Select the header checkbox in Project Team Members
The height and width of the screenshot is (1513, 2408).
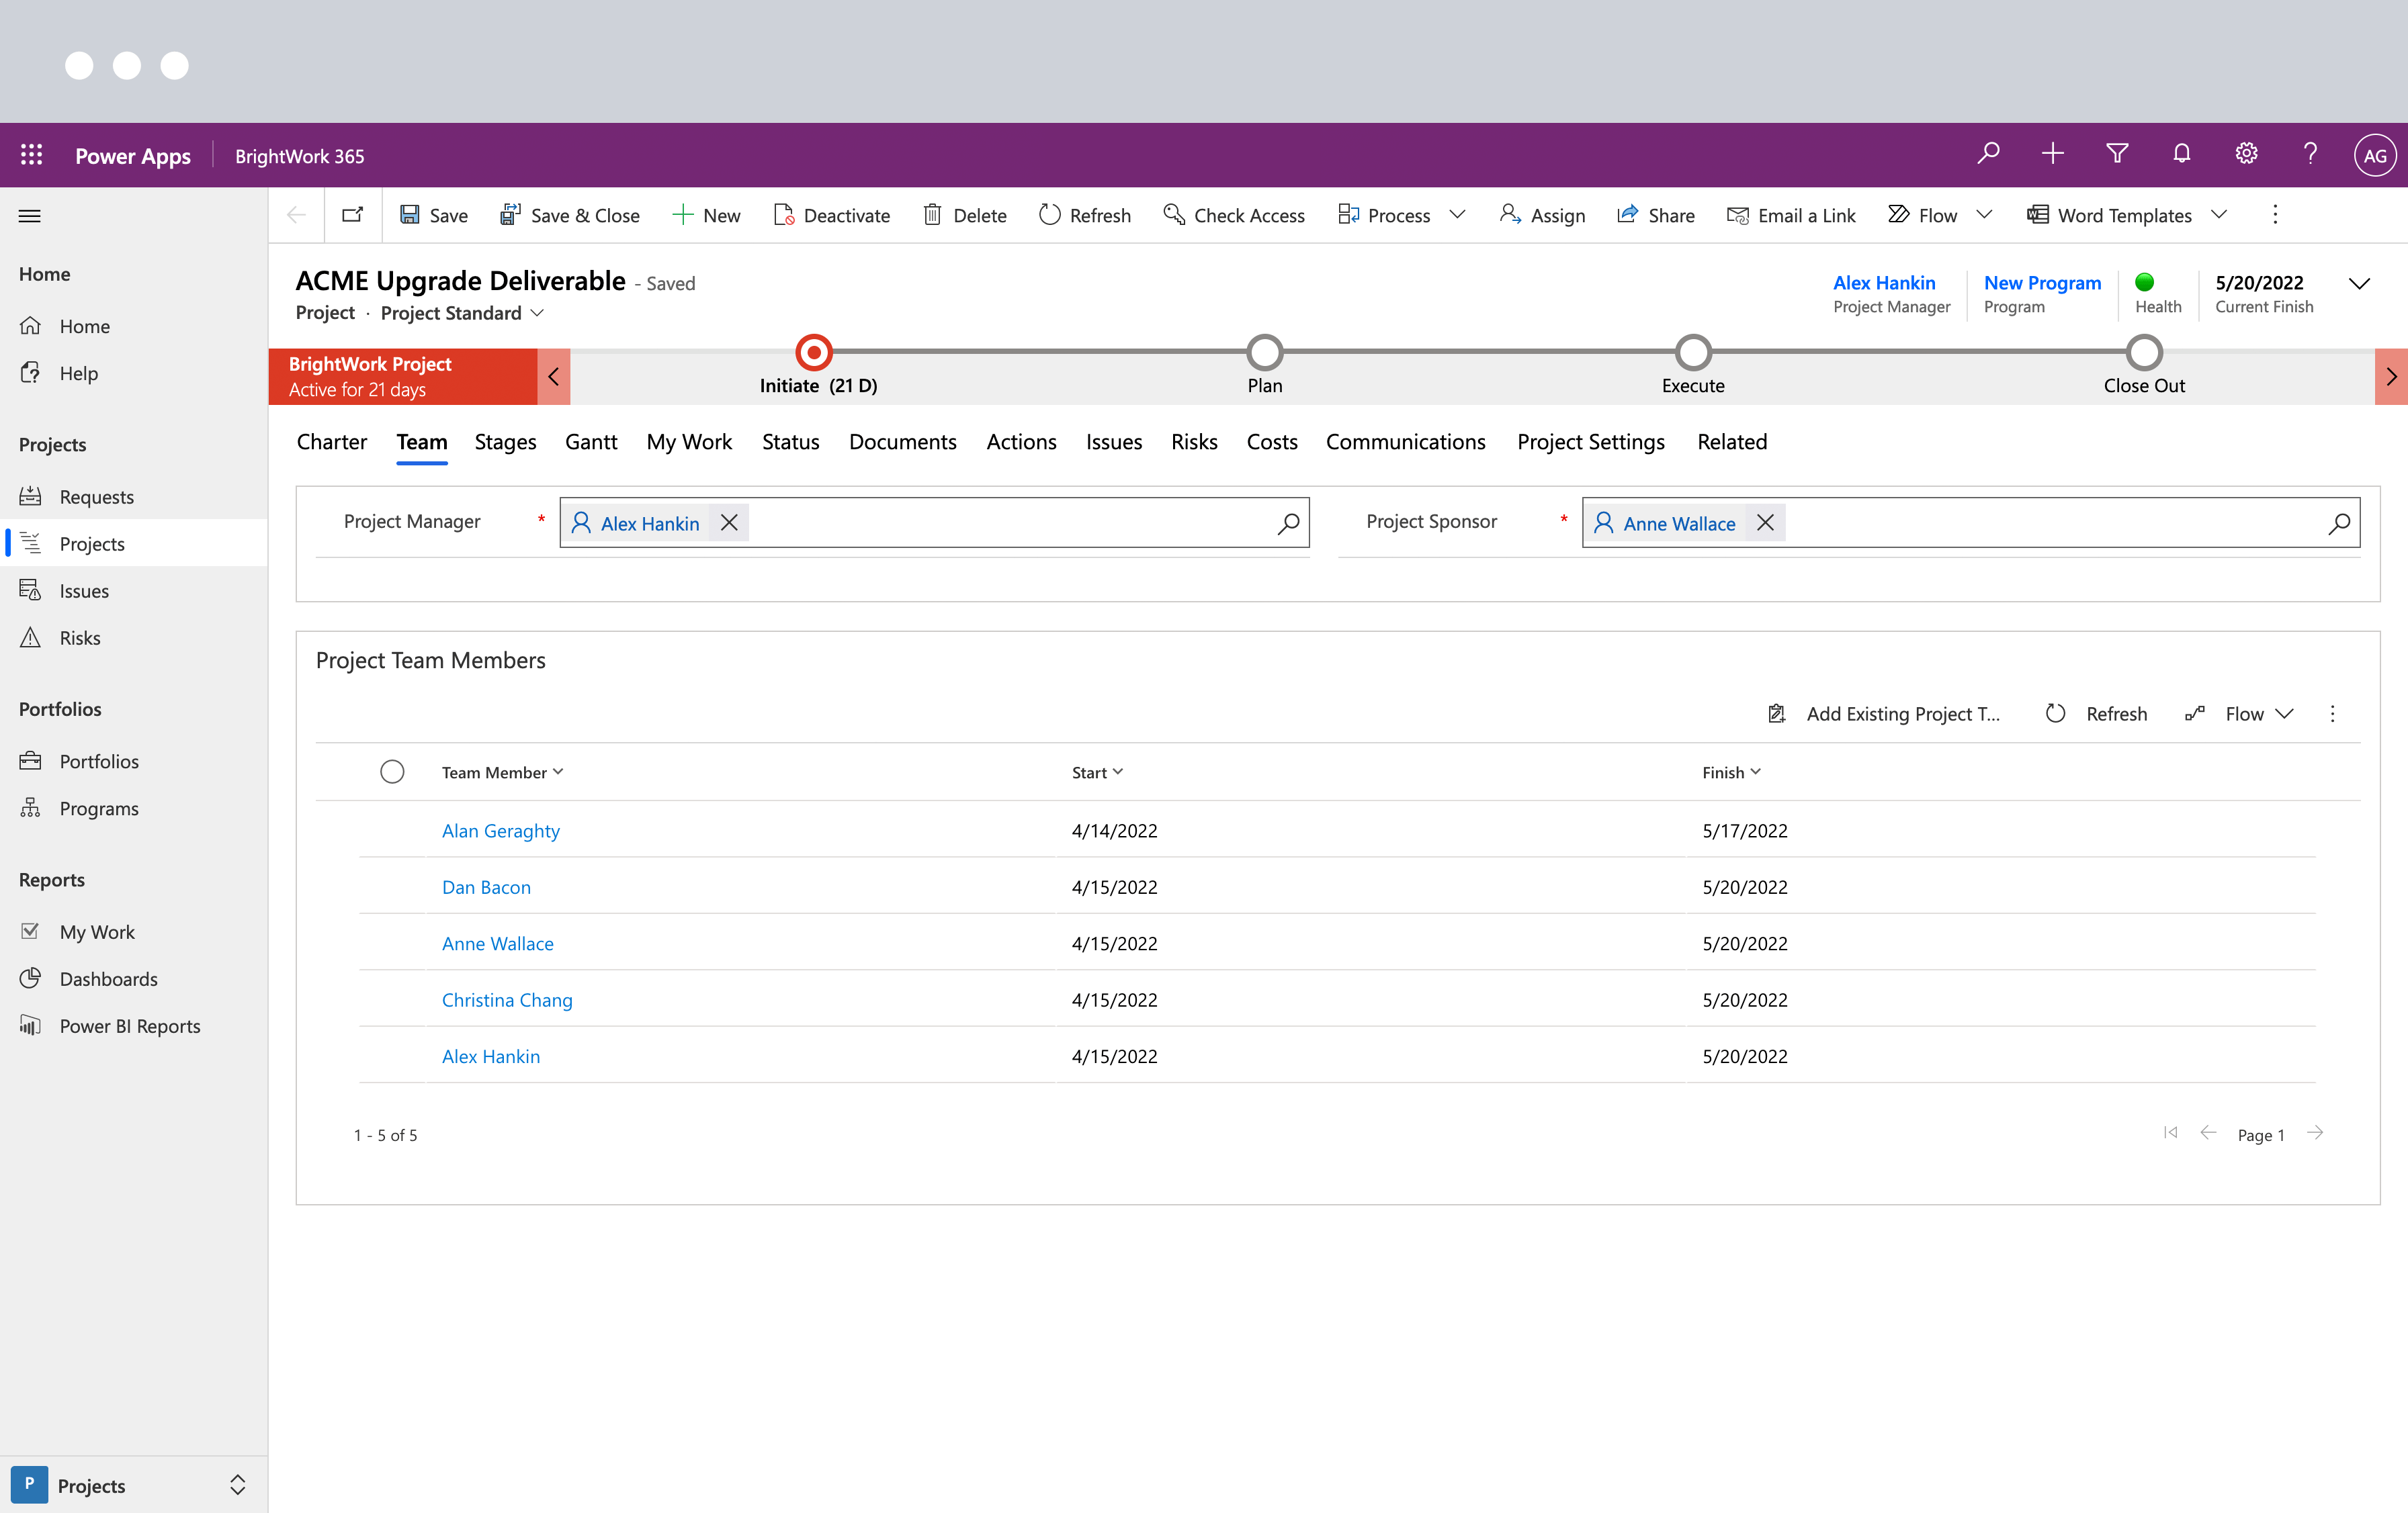point(392,770)
